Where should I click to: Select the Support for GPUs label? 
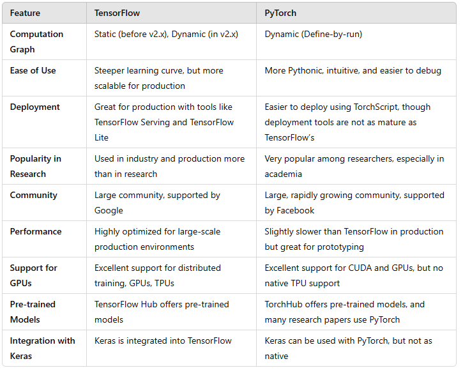coord(33,275)
